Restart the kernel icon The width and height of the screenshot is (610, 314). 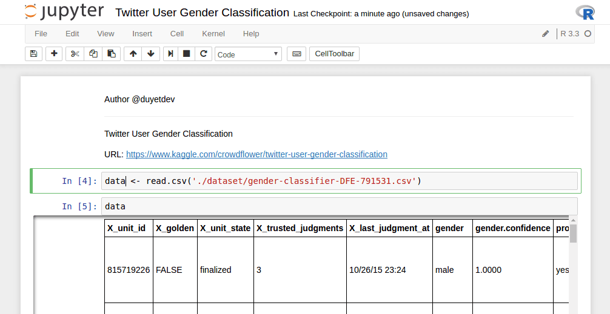tap(204, 54)
